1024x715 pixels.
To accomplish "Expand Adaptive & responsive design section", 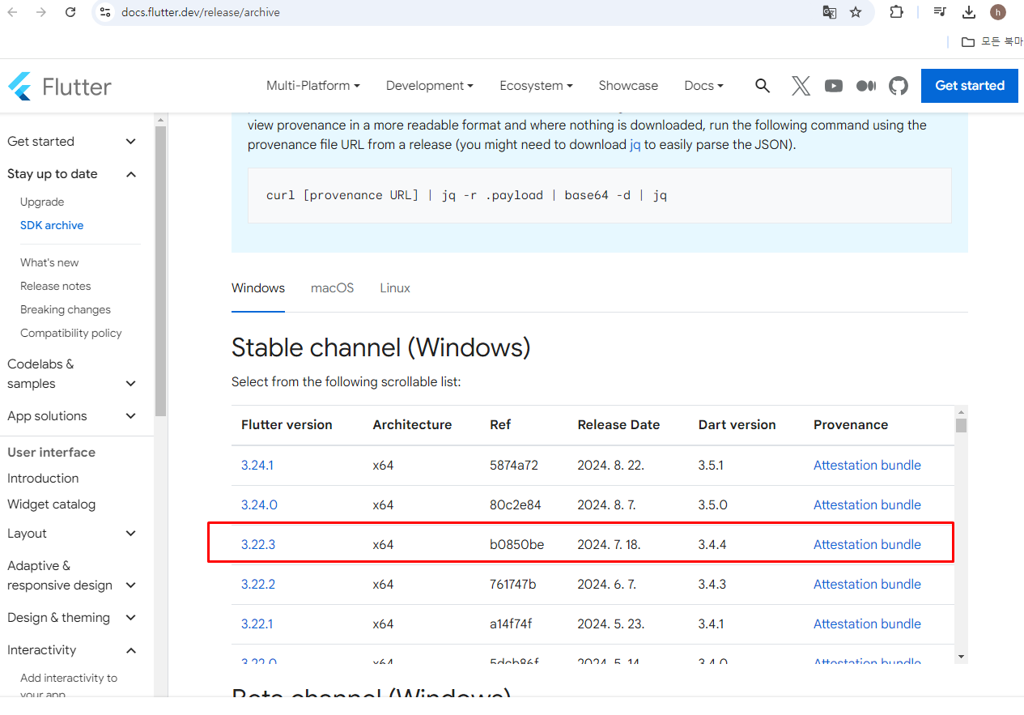I will [73, 576].
